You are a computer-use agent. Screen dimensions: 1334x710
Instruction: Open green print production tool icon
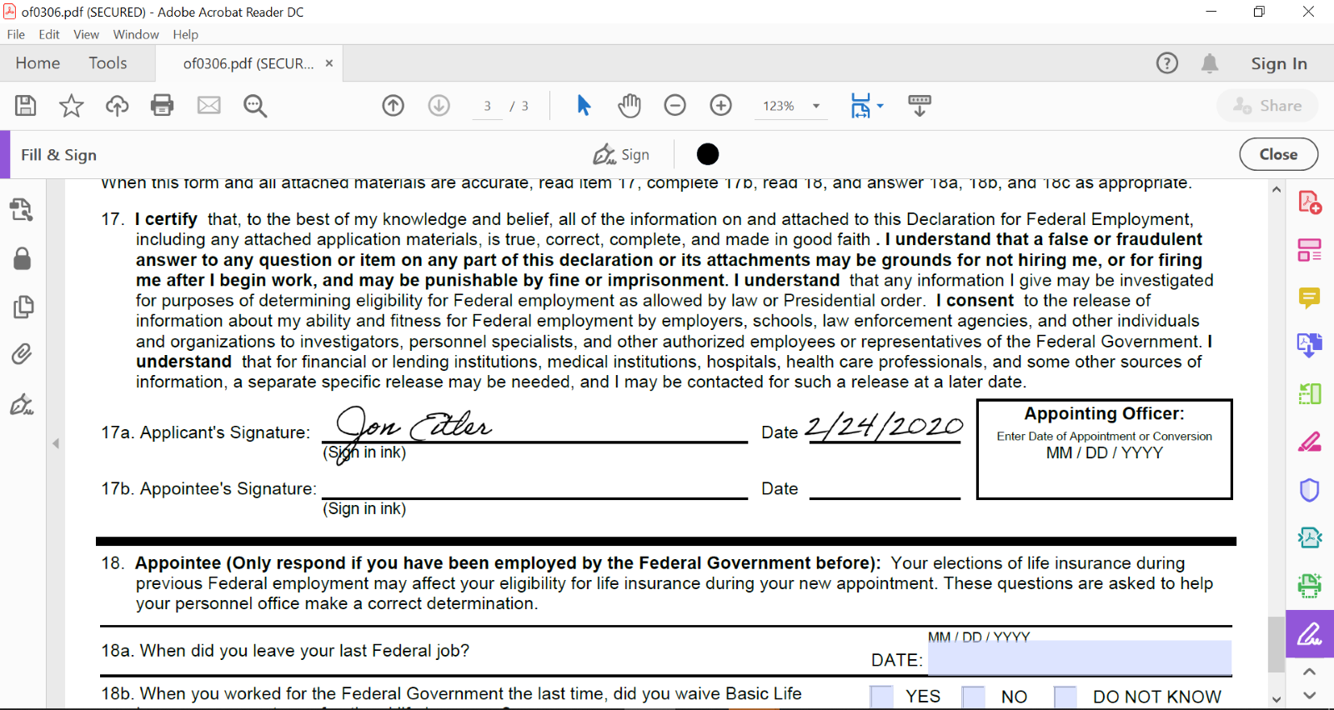[x=1309, y=586]
